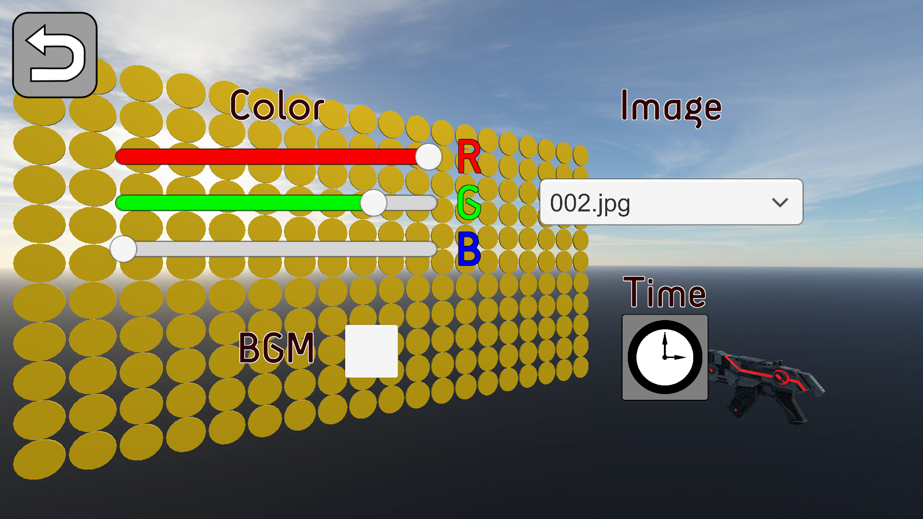The width and height of the screenshot is (923, 519).
Task: Open the Time clock icon button
Action: point(665,357)
